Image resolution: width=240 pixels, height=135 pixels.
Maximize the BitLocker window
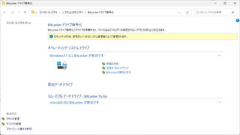(x=225, y=3)
